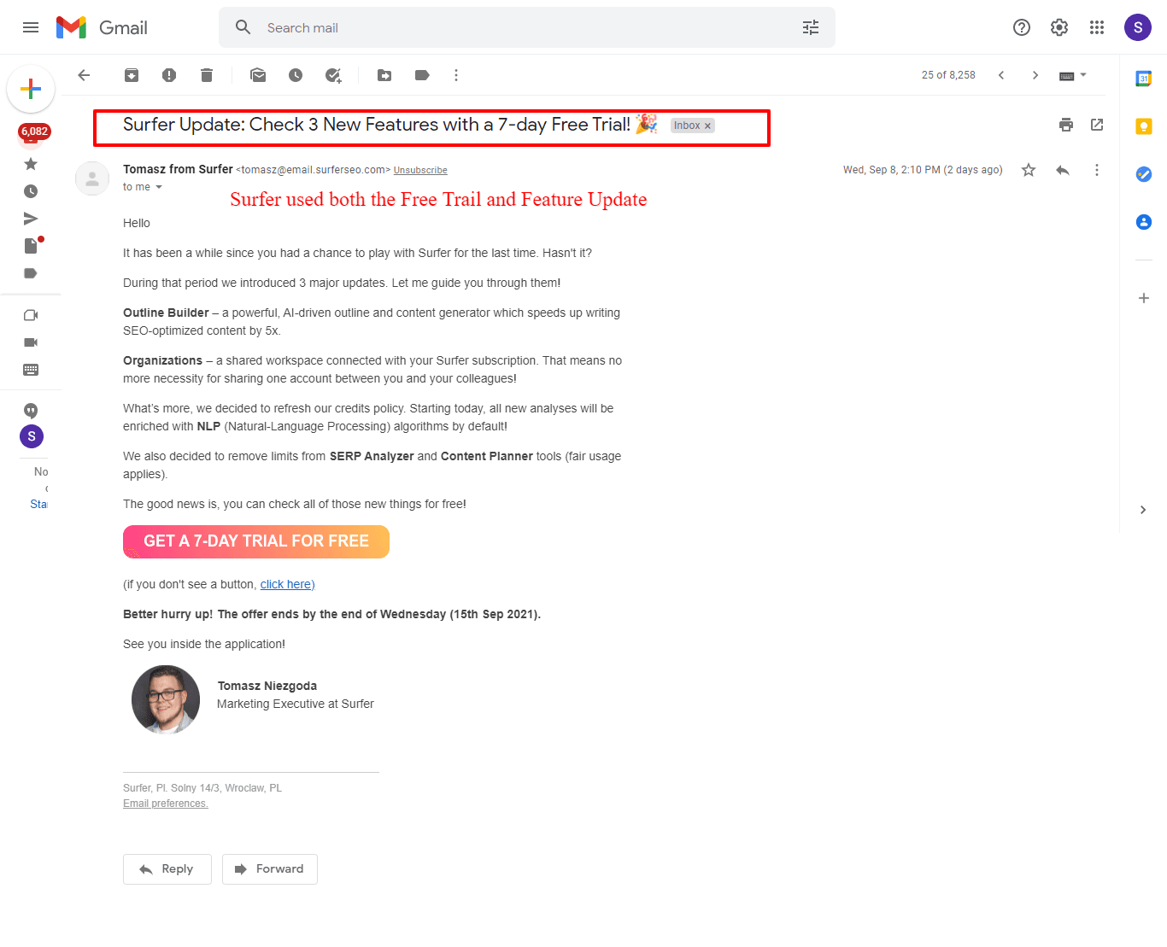Click the Unsubscribe link
This screenshot has height=947, width=1167.
[x=420, y=170]
